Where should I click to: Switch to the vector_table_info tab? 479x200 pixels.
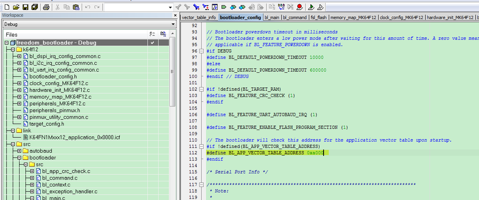(x=199, y=17)
